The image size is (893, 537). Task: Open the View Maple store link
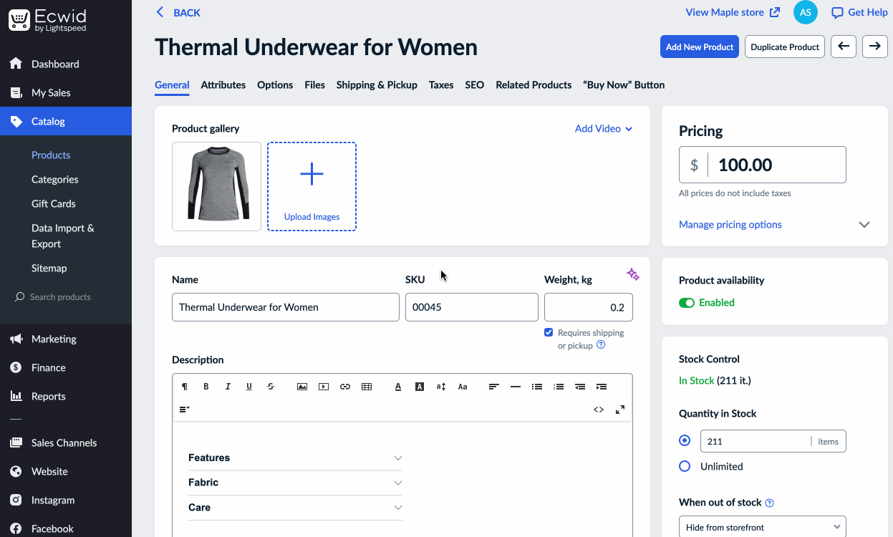tap(733, 12)
